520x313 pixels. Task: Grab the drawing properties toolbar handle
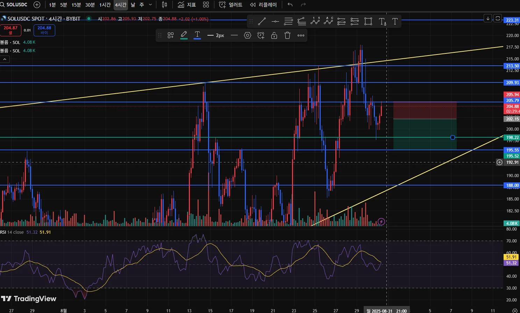tap(160, 35)
